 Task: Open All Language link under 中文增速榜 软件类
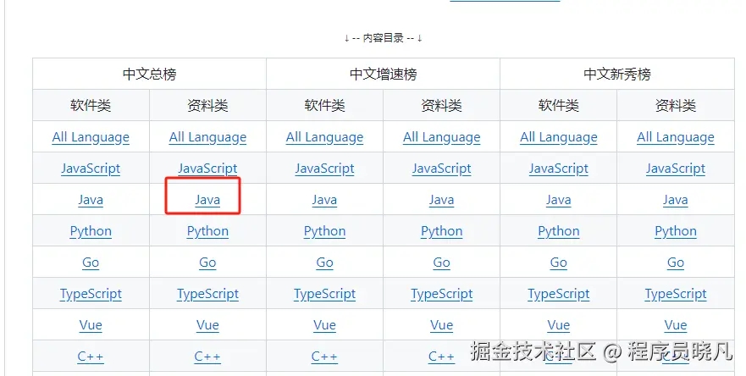pos(324,137)
